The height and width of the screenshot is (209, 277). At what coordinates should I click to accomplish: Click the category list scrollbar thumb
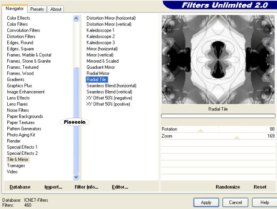[76, 120]
